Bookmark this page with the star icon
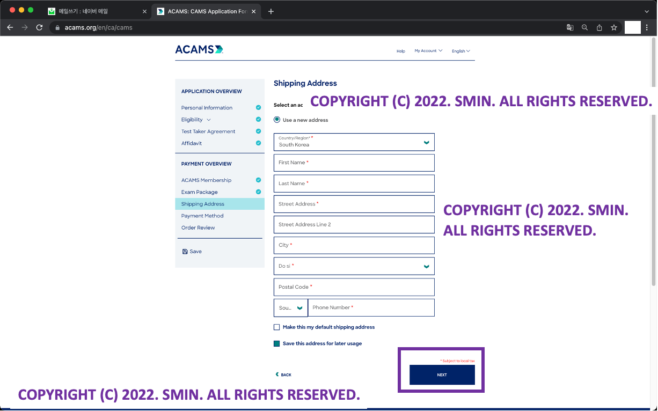The height and width of the screenshot is (411, 658). coord(613,27)
